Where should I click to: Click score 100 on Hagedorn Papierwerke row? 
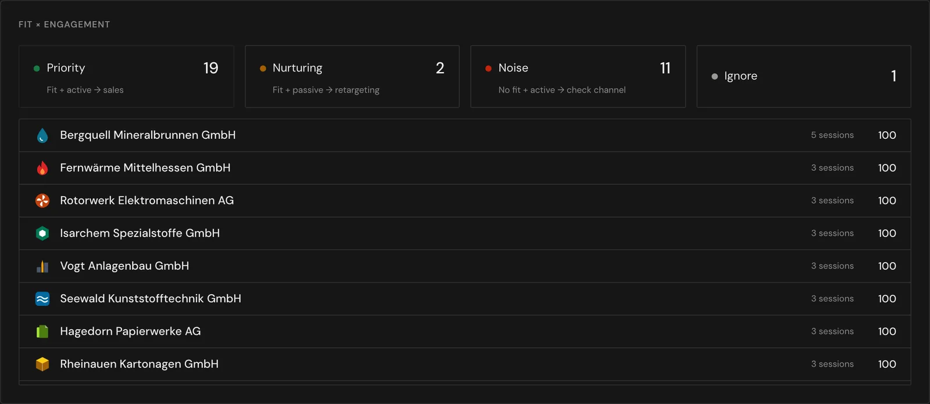[x=887, y=331]
